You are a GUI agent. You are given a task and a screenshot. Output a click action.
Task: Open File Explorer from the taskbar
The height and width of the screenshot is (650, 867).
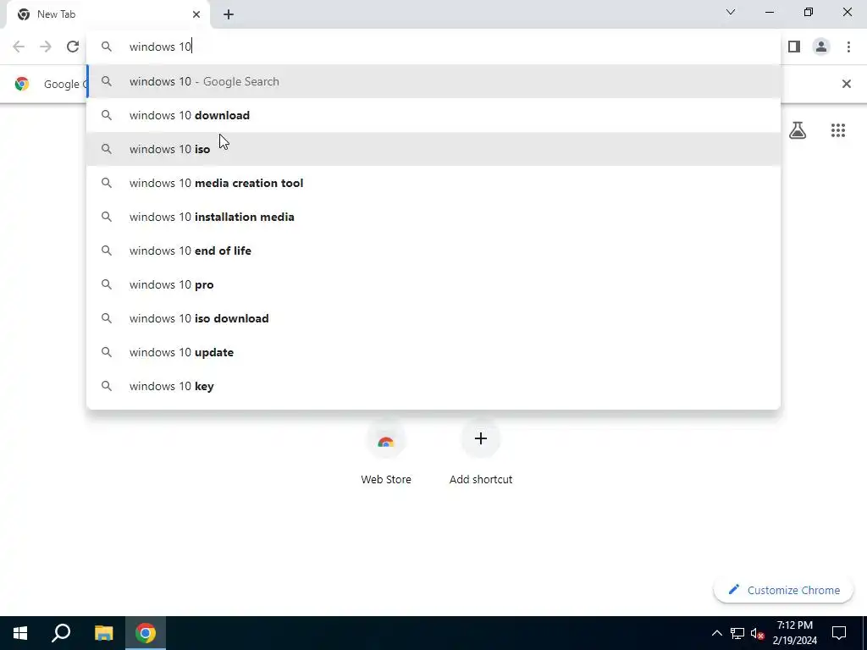click(103, 633)
